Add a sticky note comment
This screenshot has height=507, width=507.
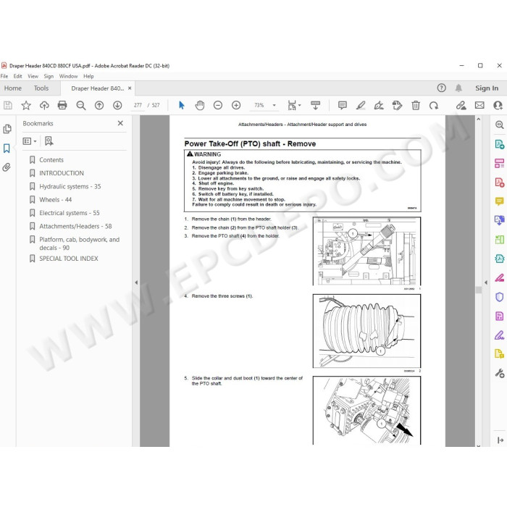[x=343, y=106]
